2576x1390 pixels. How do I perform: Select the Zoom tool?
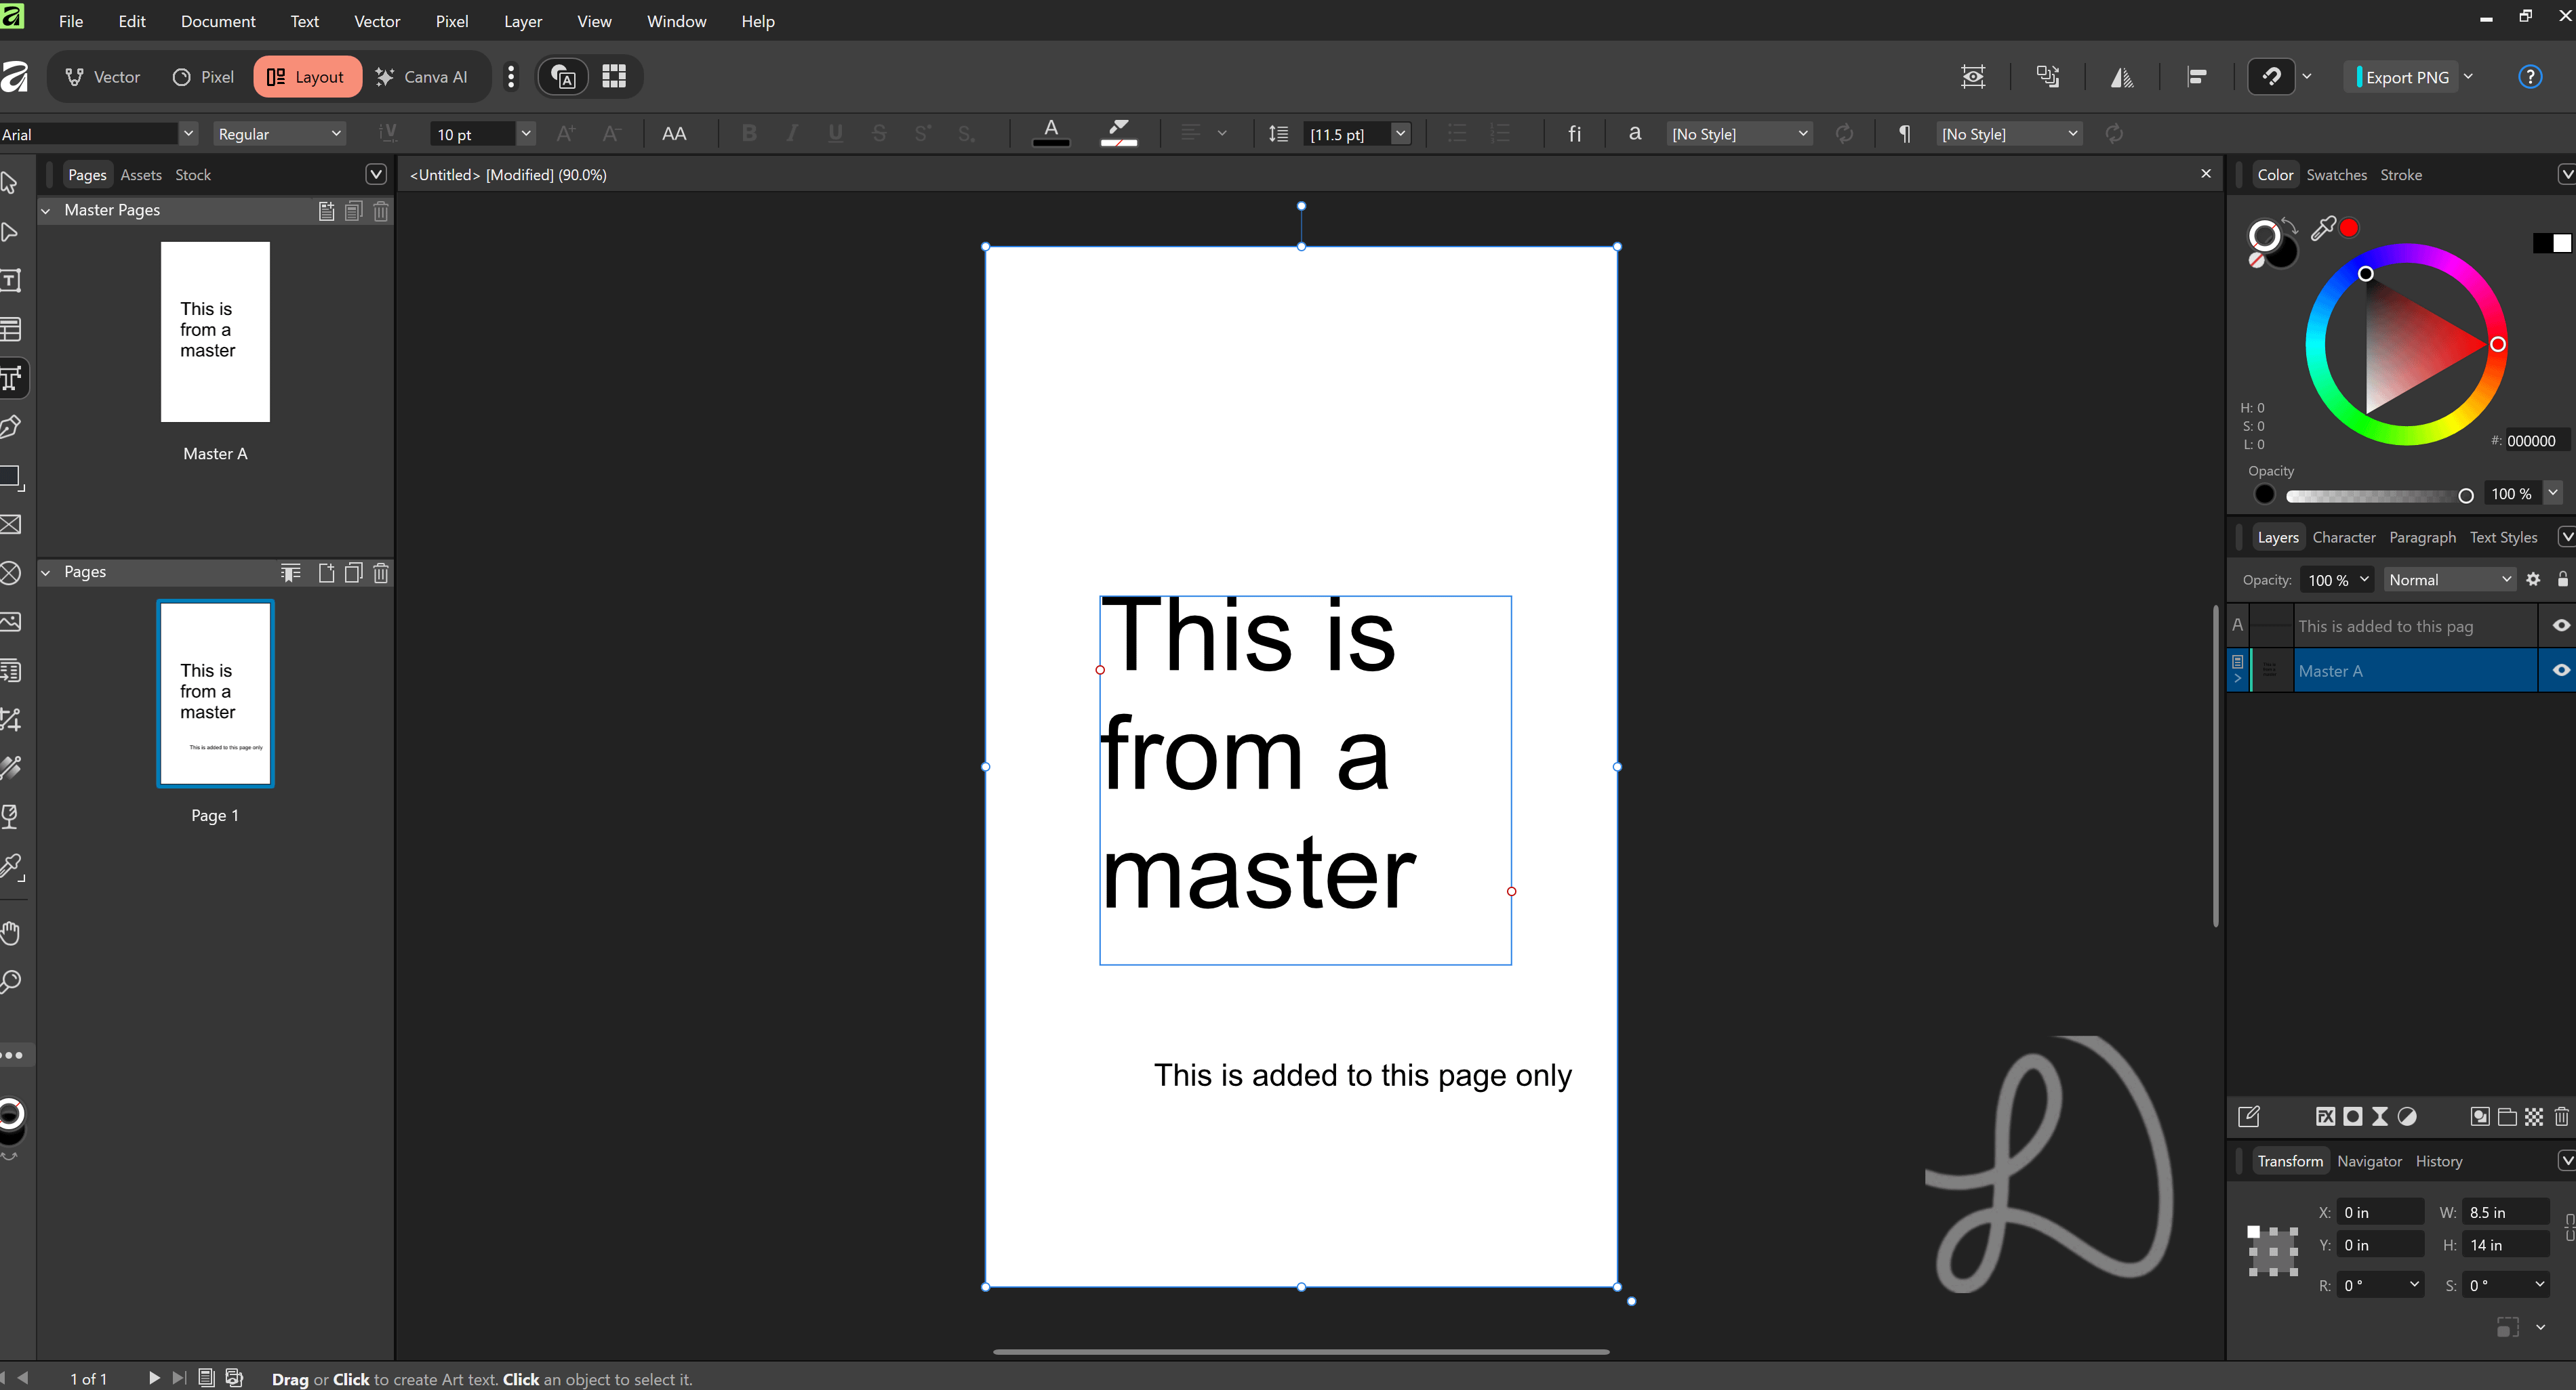point(11,982)
